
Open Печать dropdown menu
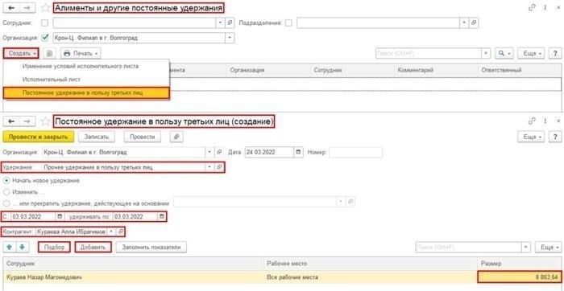(x=81, y=54)
